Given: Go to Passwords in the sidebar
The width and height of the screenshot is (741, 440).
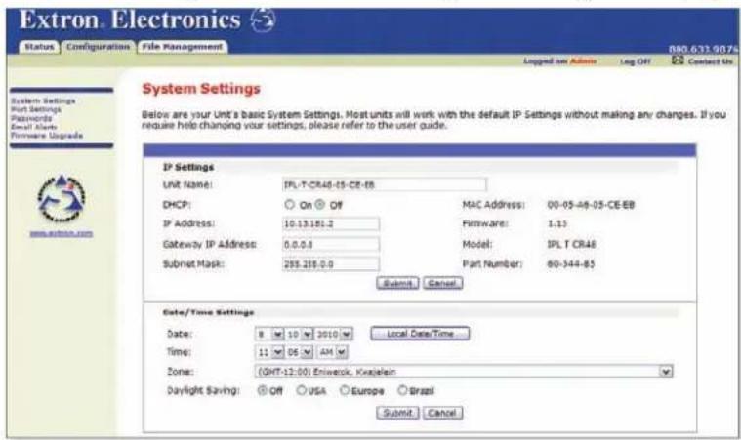Looking at the screenshot, I should [31, 118].
